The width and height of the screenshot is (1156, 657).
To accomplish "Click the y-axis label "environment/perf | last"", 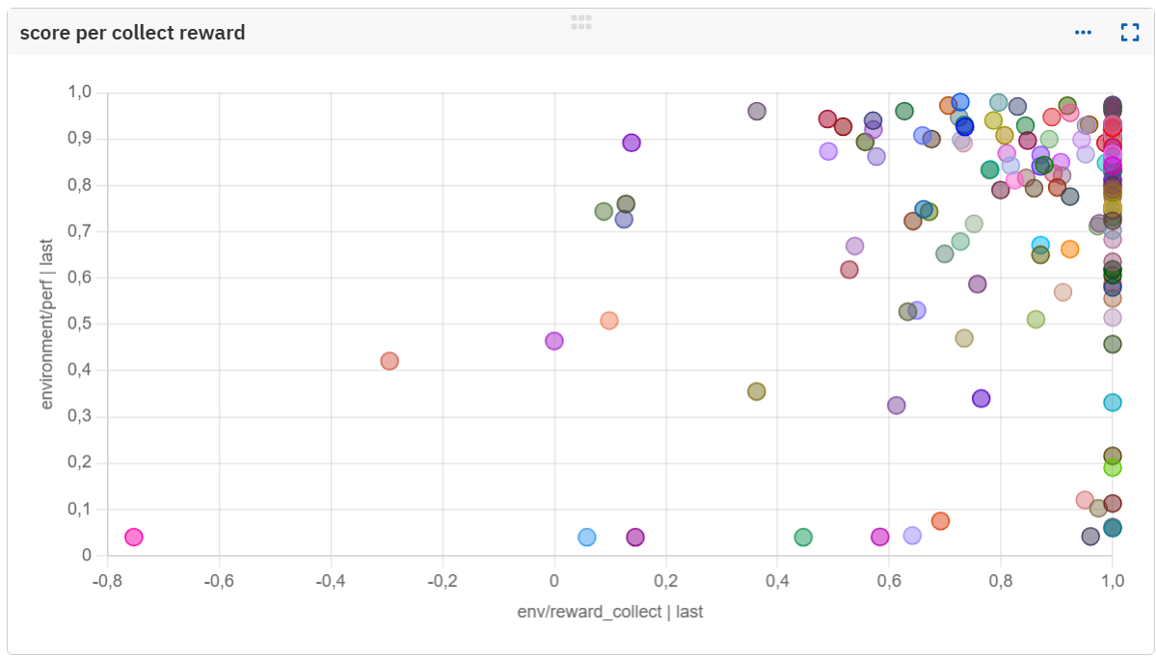I will (x=47, y=325).
